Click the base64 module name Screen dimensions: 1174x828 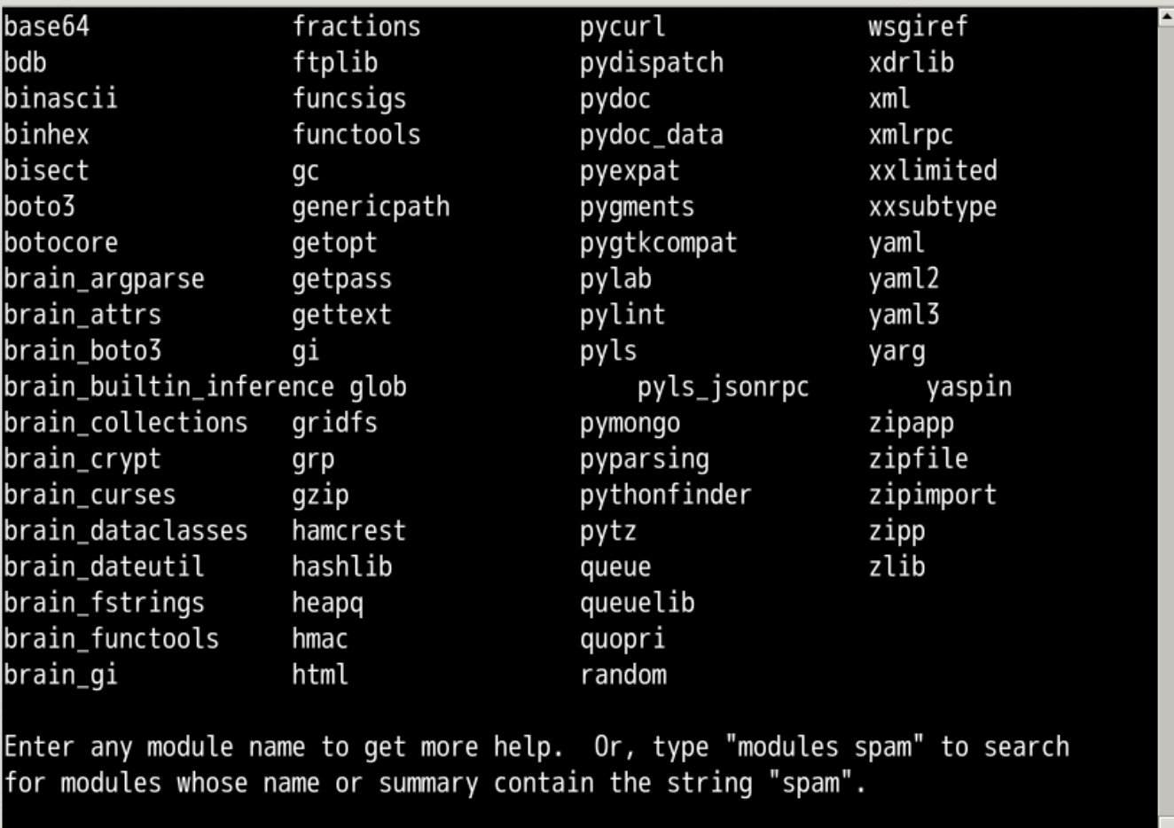point(46,27)
